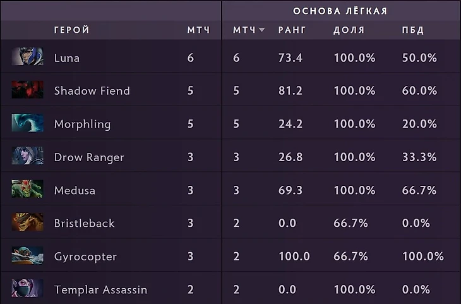461x304 pixels.
Task: Click the Luna hero name
Action: click(x=67, y=58)
